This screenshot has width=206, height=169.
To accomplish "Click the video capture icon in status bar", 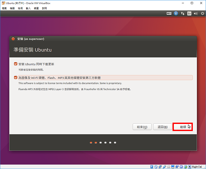I will tap(177, 167).
